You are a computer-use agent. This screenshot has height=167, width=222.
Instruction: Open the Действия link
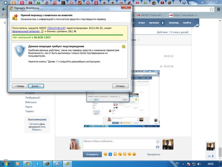(x=162, y=32)
